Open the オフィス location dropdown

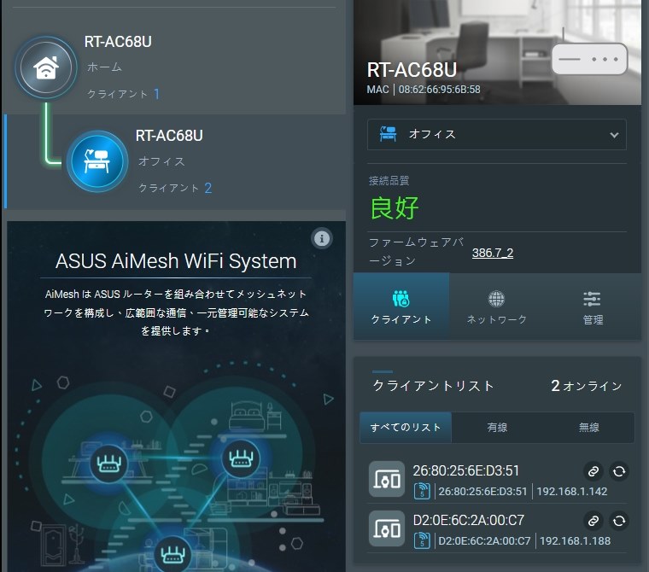point(497,135)
